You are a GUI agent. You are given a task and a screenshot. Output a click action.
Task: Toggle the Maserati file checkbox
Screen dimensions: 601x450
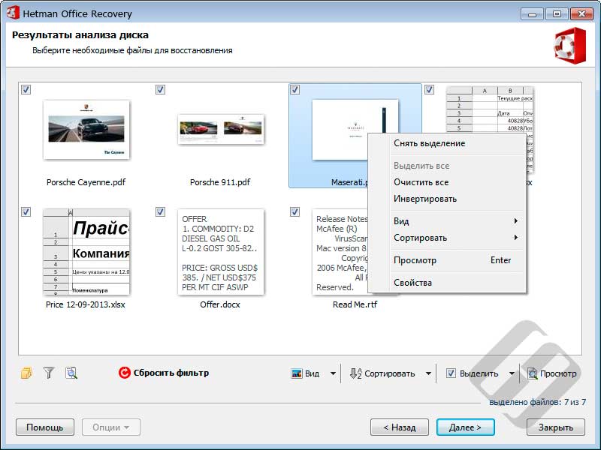pos(294,89)
